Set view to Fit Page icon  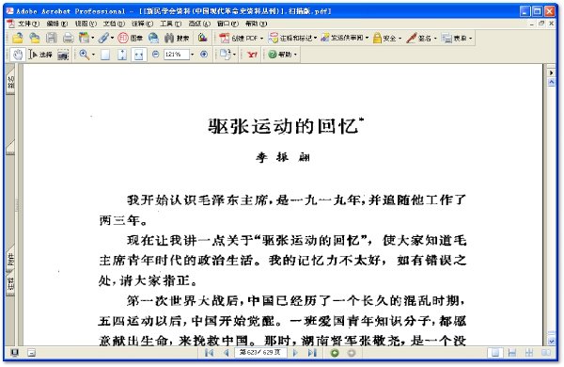click(x=122, y=55)
